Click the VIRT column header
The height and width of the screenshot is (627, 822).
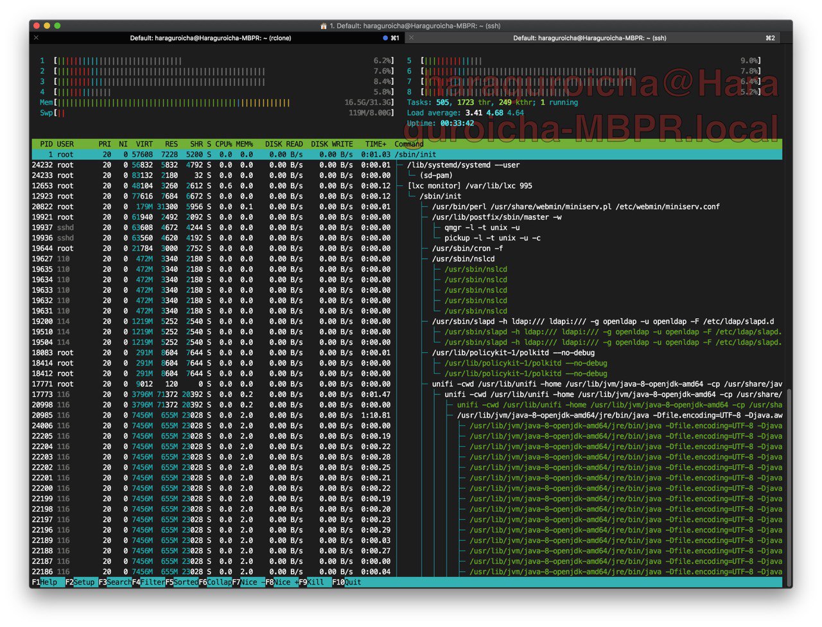(x=144, y=144)
